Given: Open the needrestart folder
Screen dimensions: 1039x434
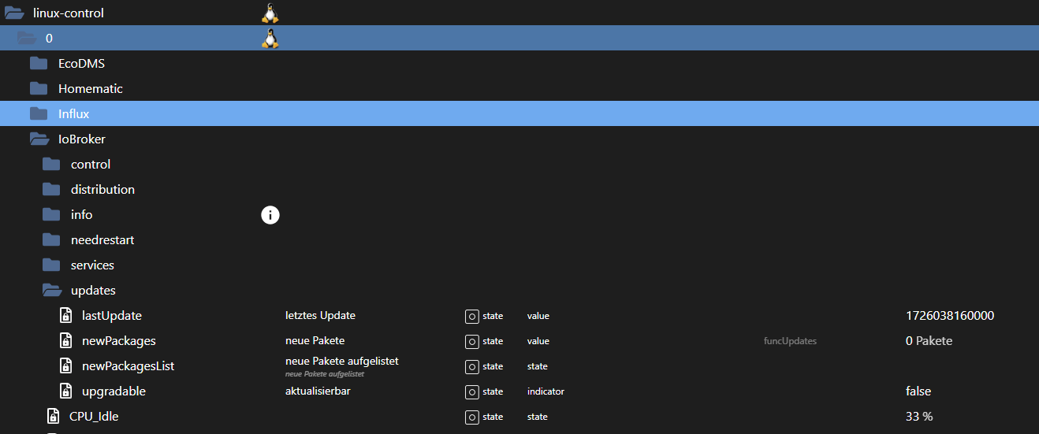Looking at the screenshot, I should click(102, 240).
